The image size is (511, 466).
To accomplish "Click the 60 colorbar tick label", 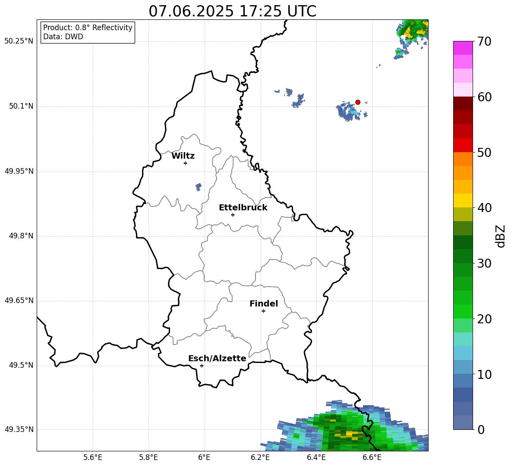I will [484, 97].
